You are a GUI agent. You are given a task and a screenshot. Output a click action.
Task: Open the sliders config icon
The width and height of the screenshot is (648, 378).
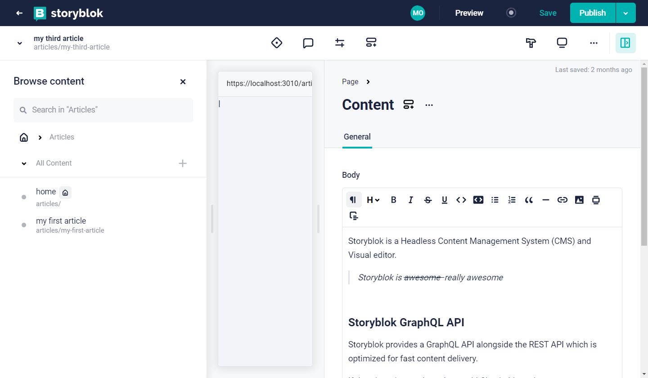[x=340, y=43]
